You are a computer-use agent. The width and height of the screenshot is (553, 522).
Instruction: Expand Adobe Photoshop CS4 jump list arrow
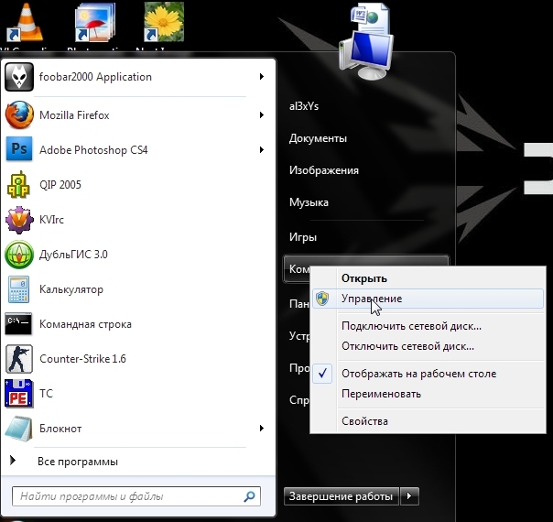(x=261, y=150)
